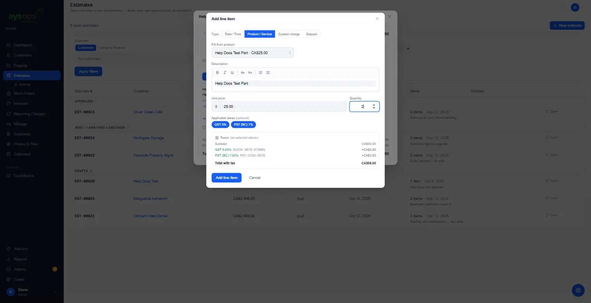Image resolution: width=591 pixels, height=303 pixels.
Task: Open customer Northgate Storage link
Action: click(149, 138)
